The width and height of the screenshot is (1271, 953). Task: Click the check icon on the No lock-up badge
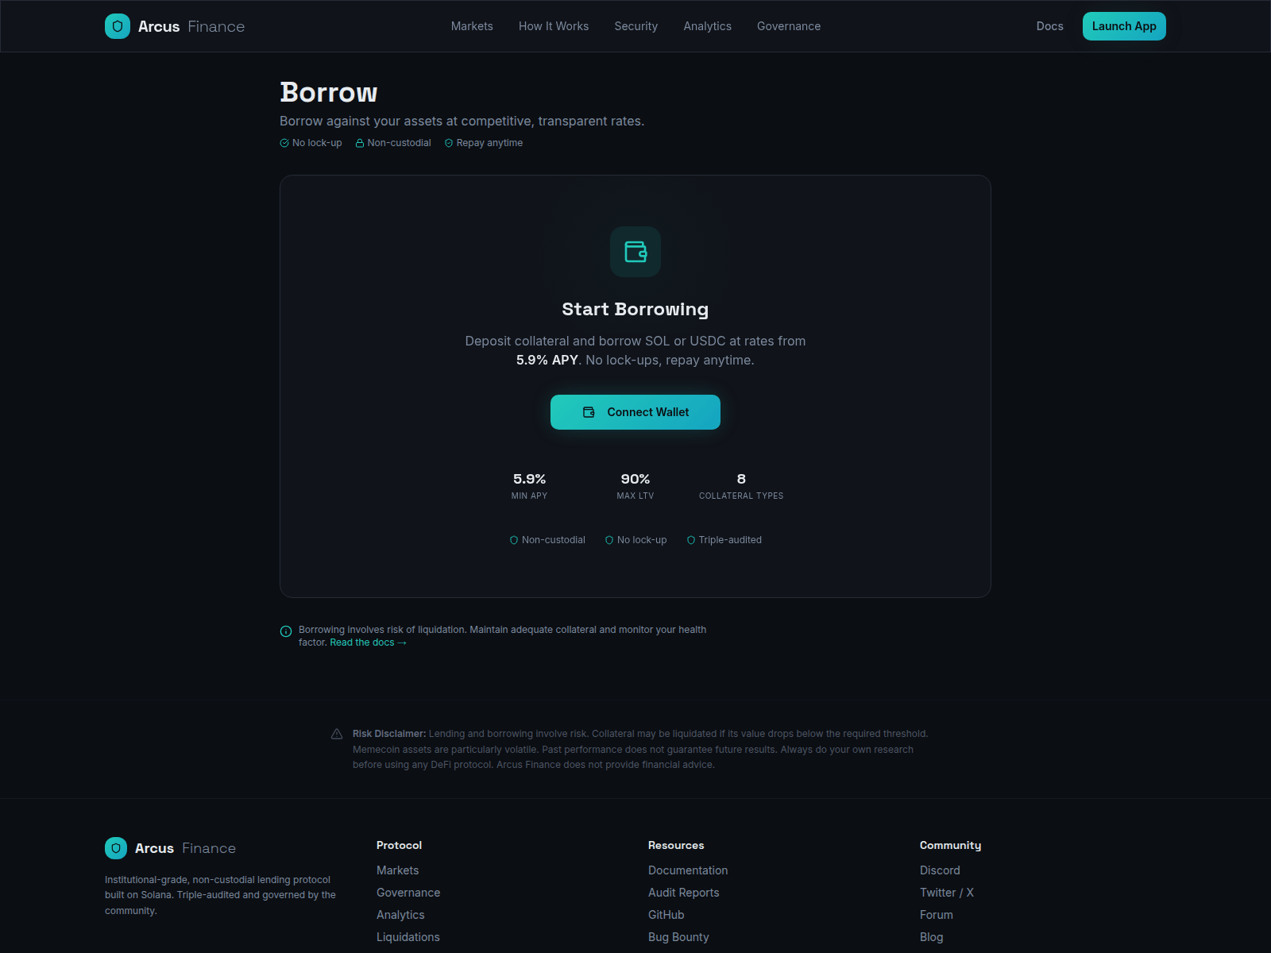pos(284,143)
